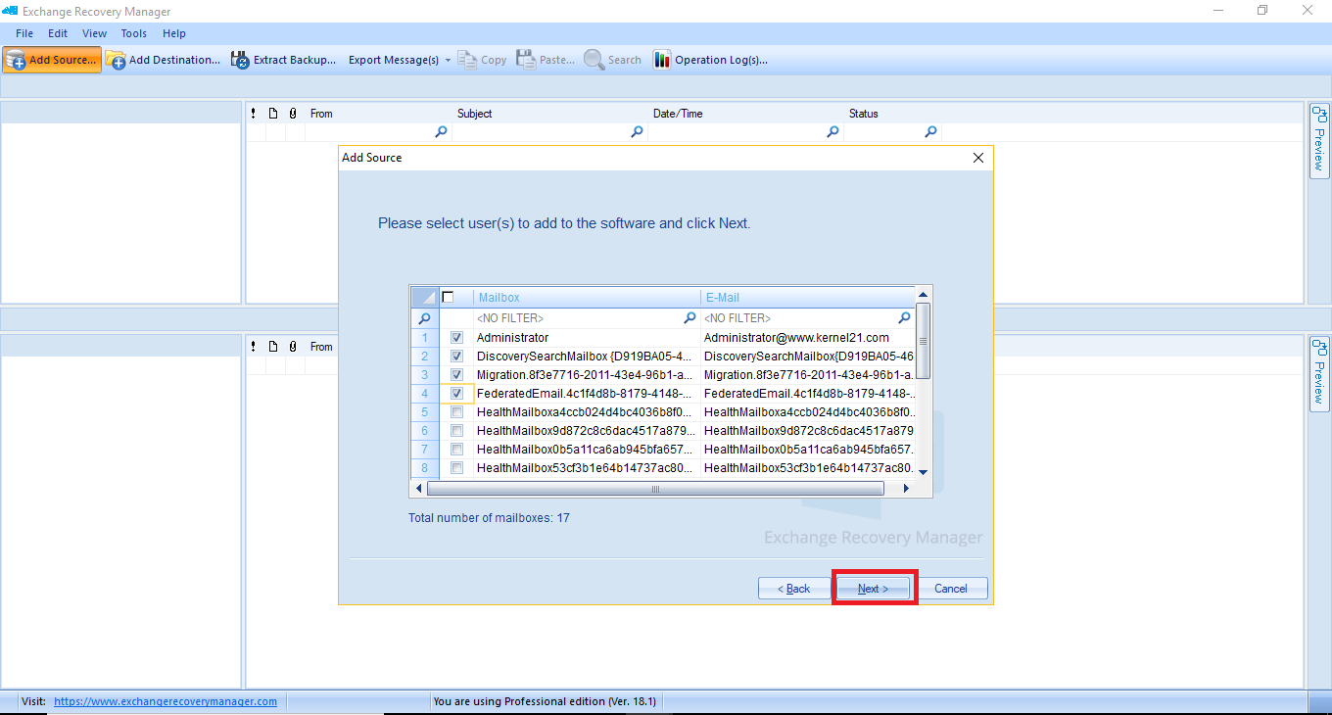Click the Next button
Image resolution: width=1332 pixels, height=715 pixels.
pyautogui.click(x=873, y=589)
